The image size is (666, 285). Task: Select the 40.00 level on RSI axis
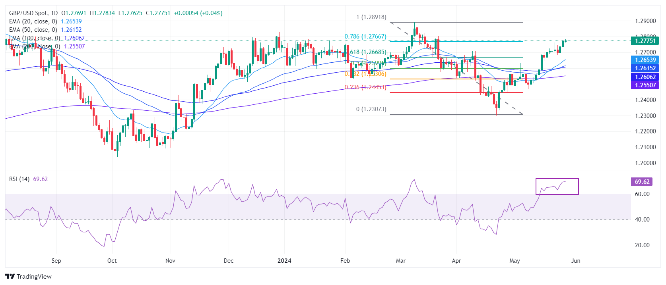coord(642,220)
